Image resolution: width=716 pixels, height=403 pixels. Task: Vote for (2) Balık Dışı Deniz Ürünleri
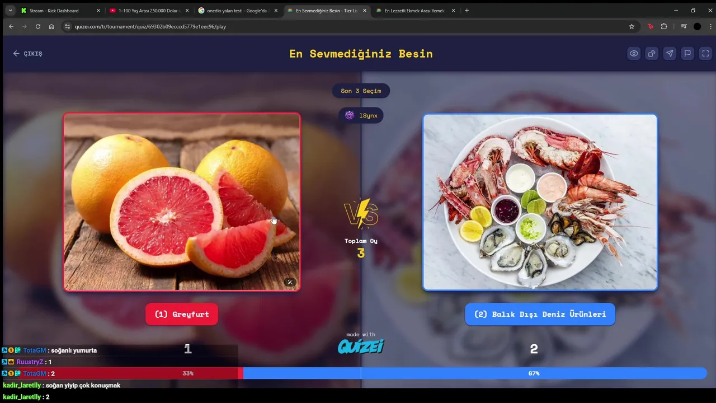point(540,314)
